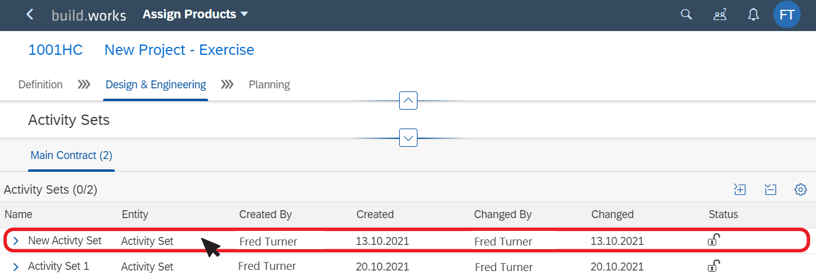Image resolution: width=816 pixels, height=279 pixels.
Task: Expand the New Activty Set row
Action: pyautogui.click(x=16, y=241)
